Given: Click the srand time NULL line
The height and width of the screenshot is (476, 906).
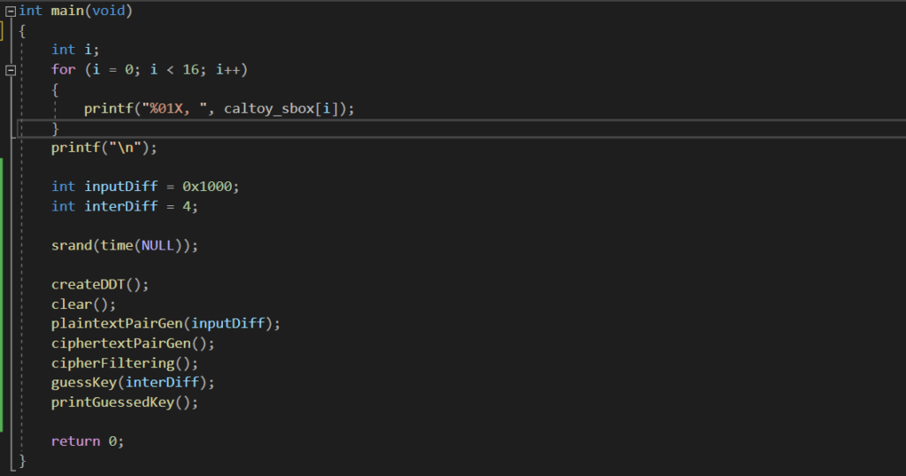Looking at the screenshot, I should (x=125, y=245).
